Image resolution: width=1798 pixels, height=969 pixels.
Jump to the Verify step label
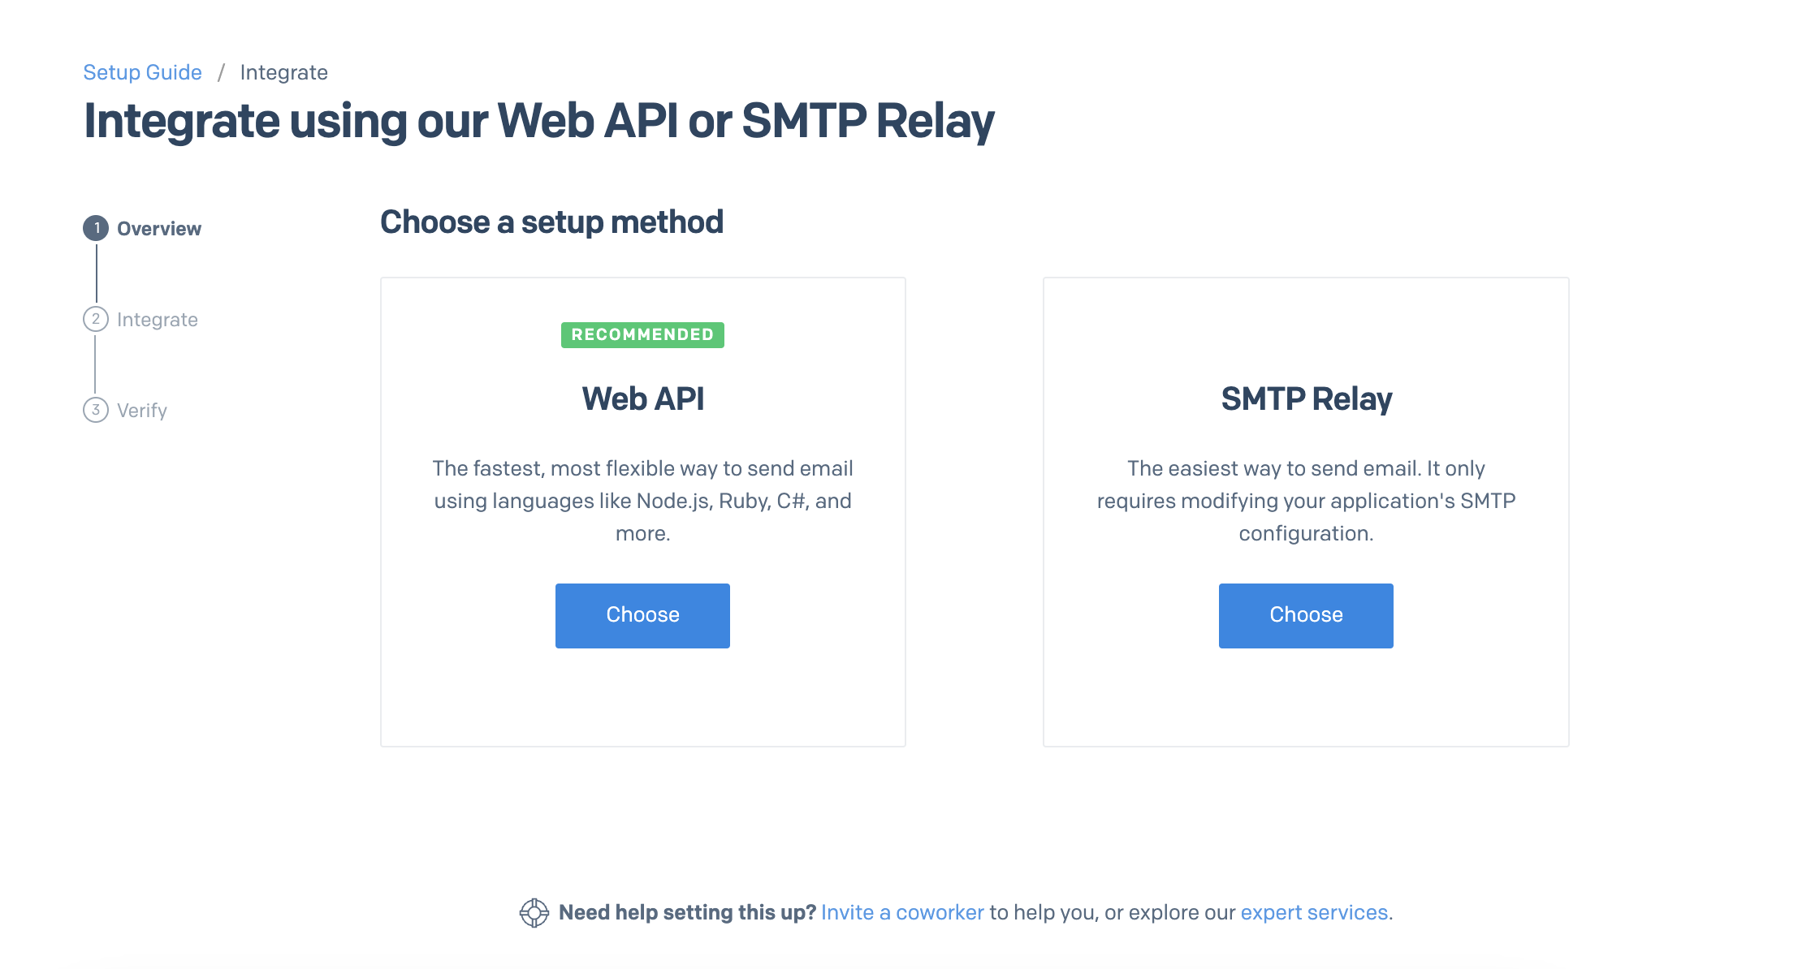(142, 411)
